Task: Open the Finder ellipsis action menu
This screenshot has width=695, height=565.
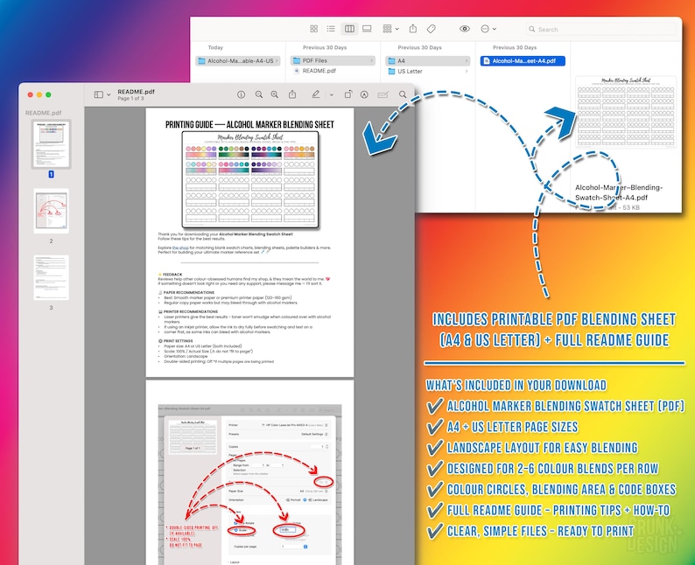Action: pos(488,29)
